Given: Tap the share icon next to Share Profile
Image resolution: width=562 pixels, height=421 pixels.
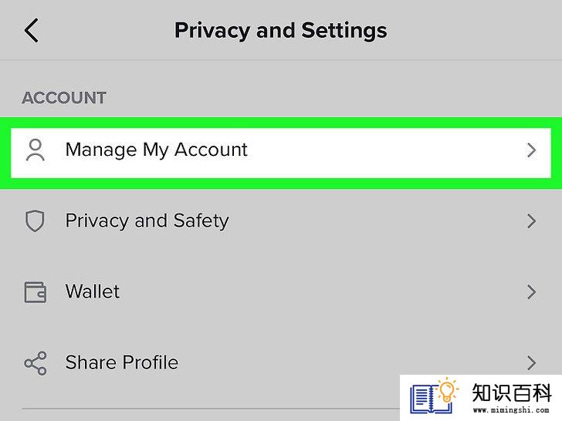Looking at the screenshot, I should [36, 363].
